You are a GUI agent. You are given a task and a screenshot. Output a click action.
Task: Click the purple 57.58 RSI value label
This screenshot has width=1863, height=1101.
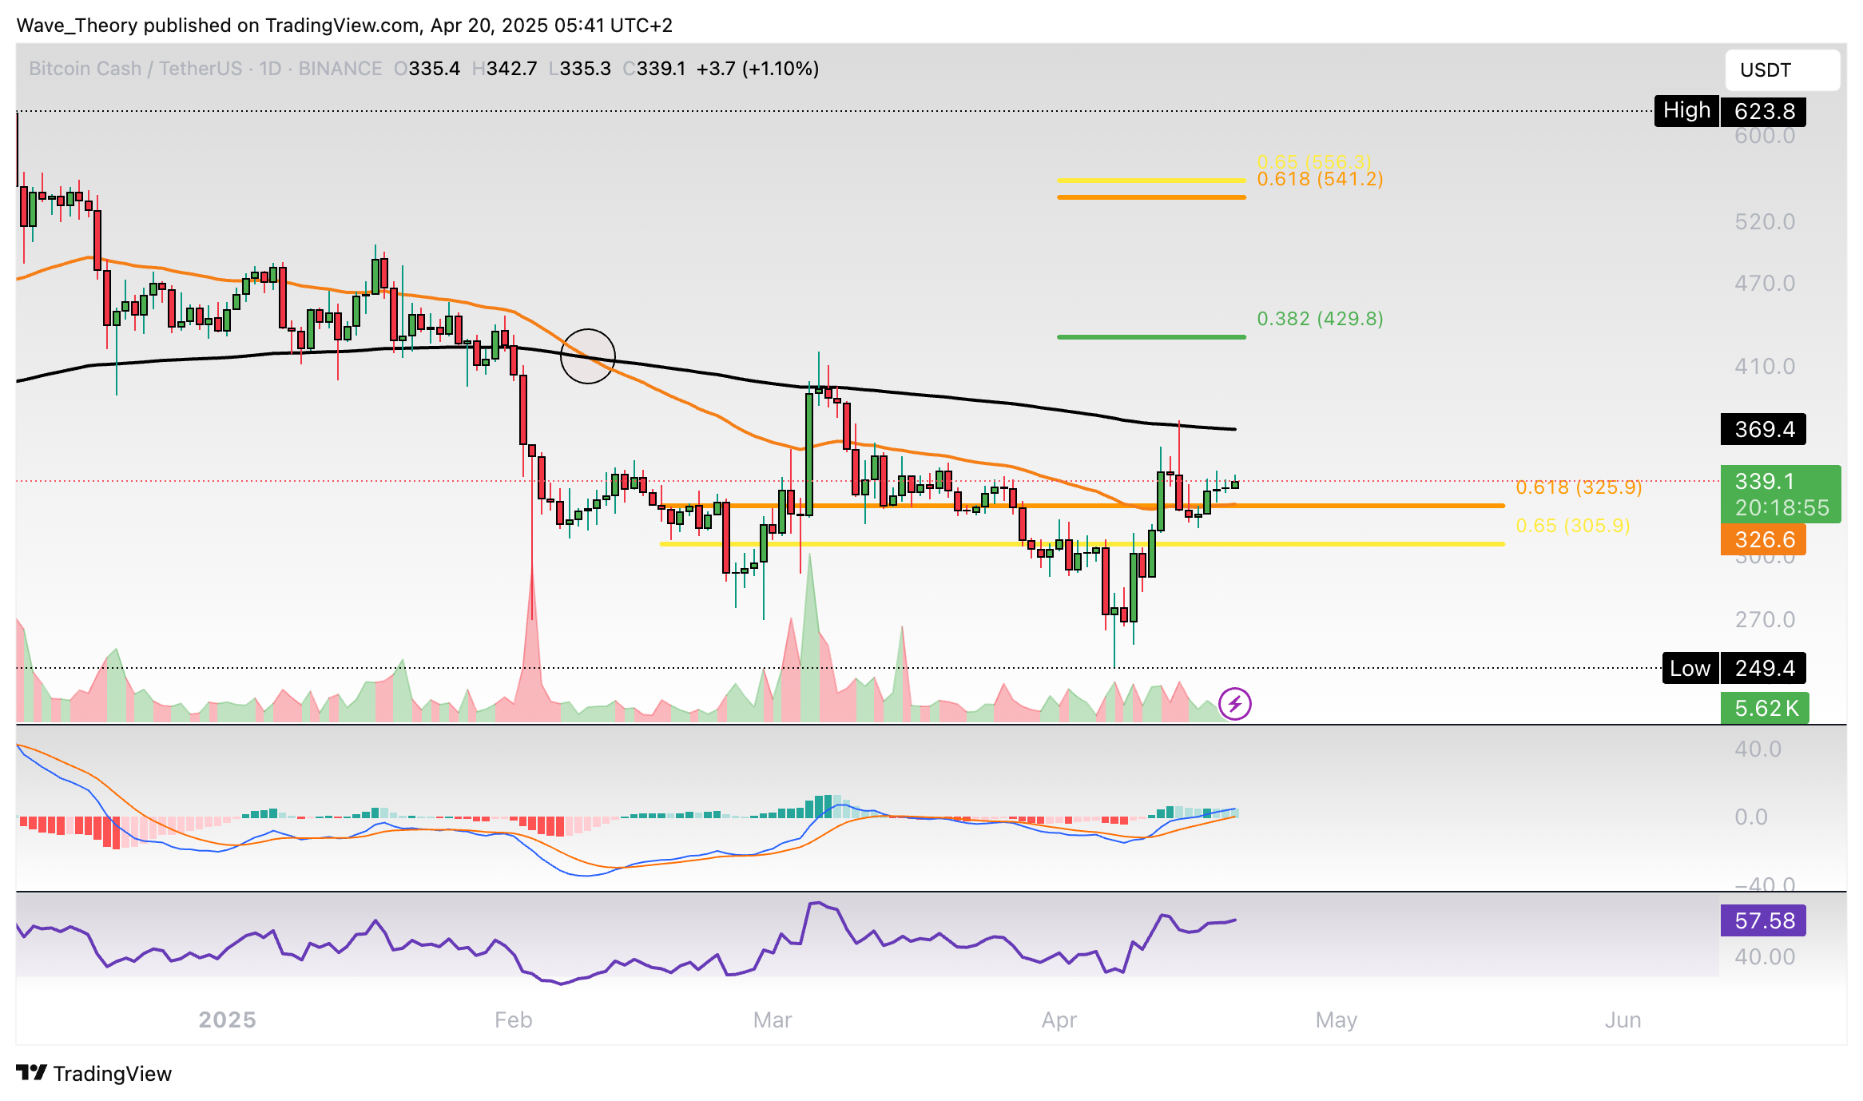pos(1762,920)
